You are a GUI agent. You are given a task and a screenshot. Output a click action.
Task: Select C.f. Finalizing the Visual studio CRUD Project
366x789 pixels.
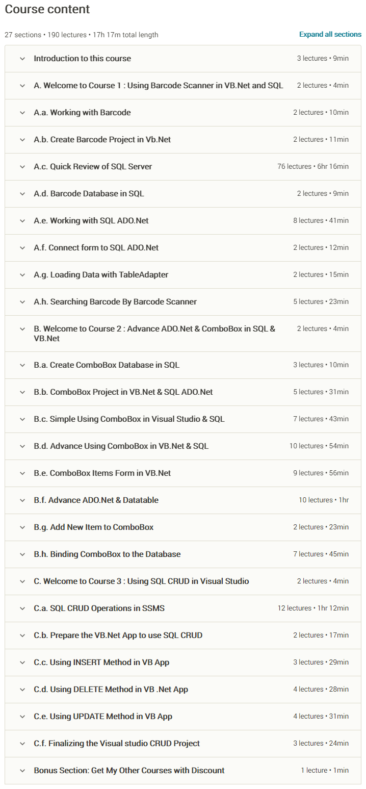coord(117,743)
